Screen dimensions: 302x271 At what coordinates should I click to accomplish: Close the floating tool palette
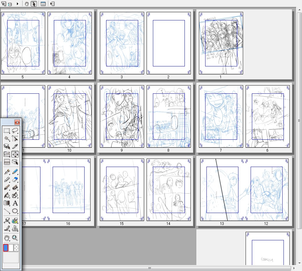tap(17, 122)
